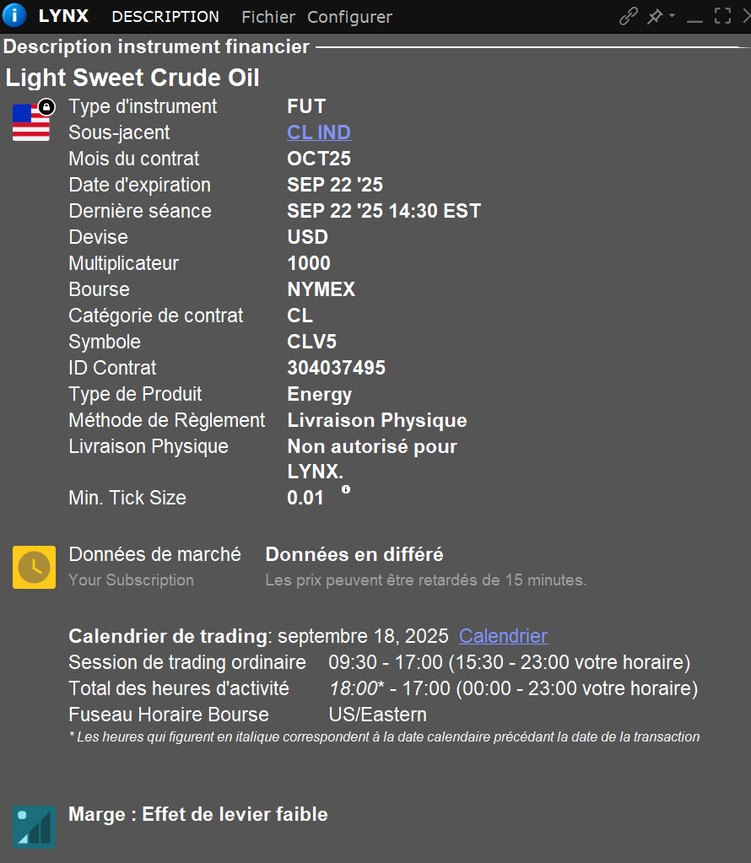Pin the description window

coord(654,16)
